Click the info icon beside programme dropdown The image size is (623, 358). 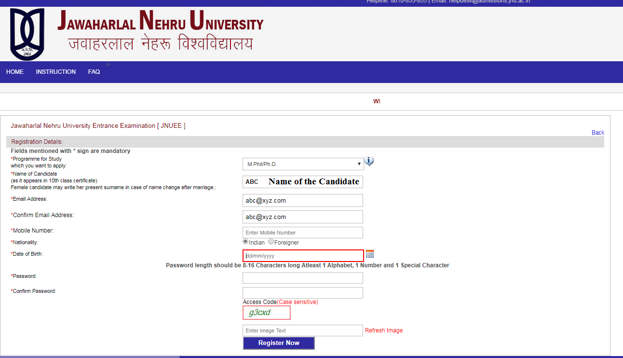click(x=369, y=161)
